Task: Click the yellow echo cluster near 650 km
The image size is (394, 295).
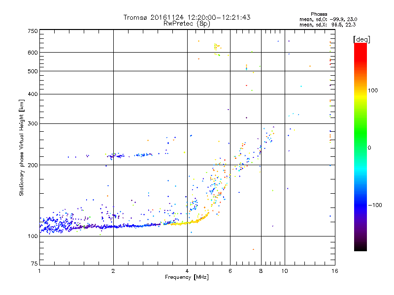Action: click(216, 46)
